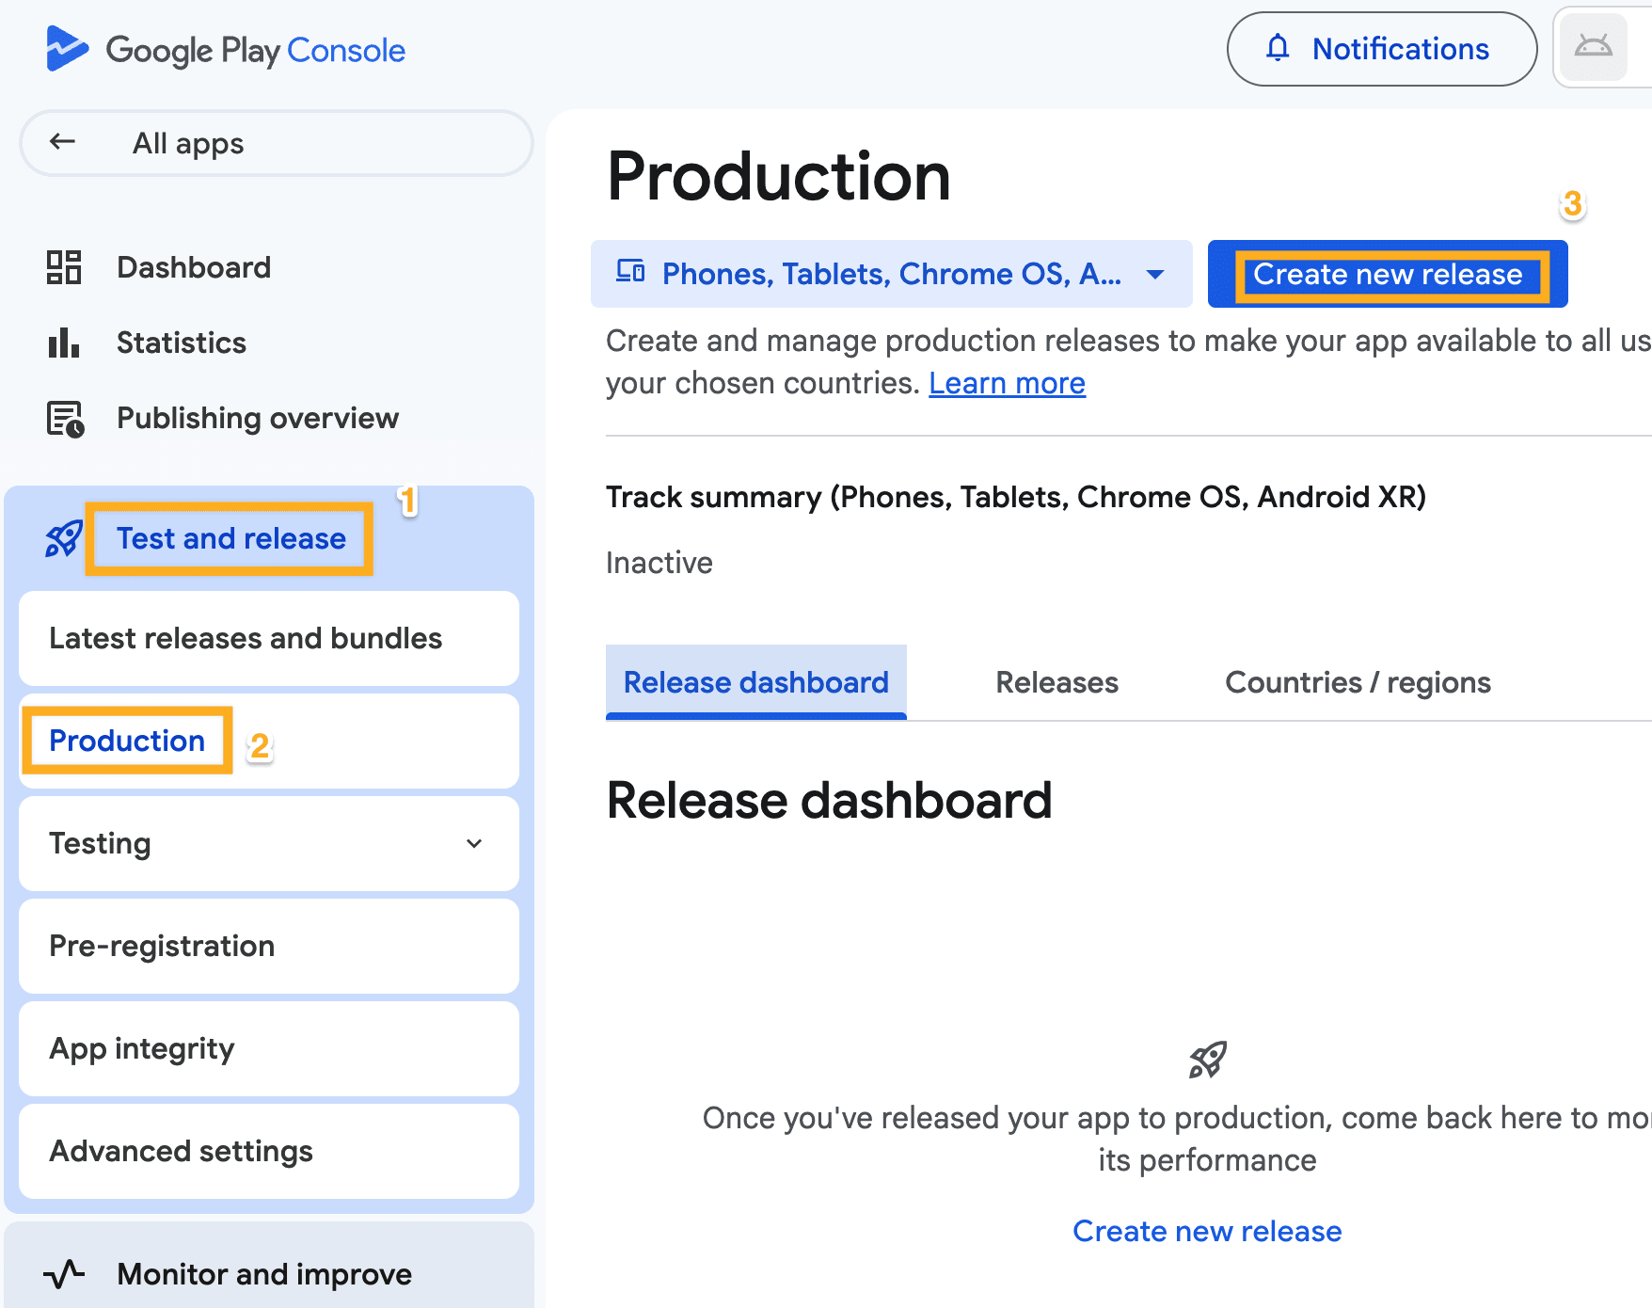
Task: Click the Statistics bar chart icon
Action: coord(64,343)
